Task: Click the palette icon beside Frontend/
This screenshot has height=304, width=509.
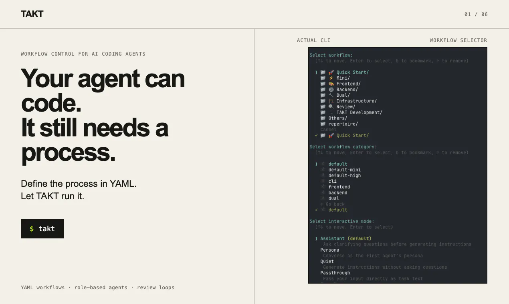Action: point(331,84)
